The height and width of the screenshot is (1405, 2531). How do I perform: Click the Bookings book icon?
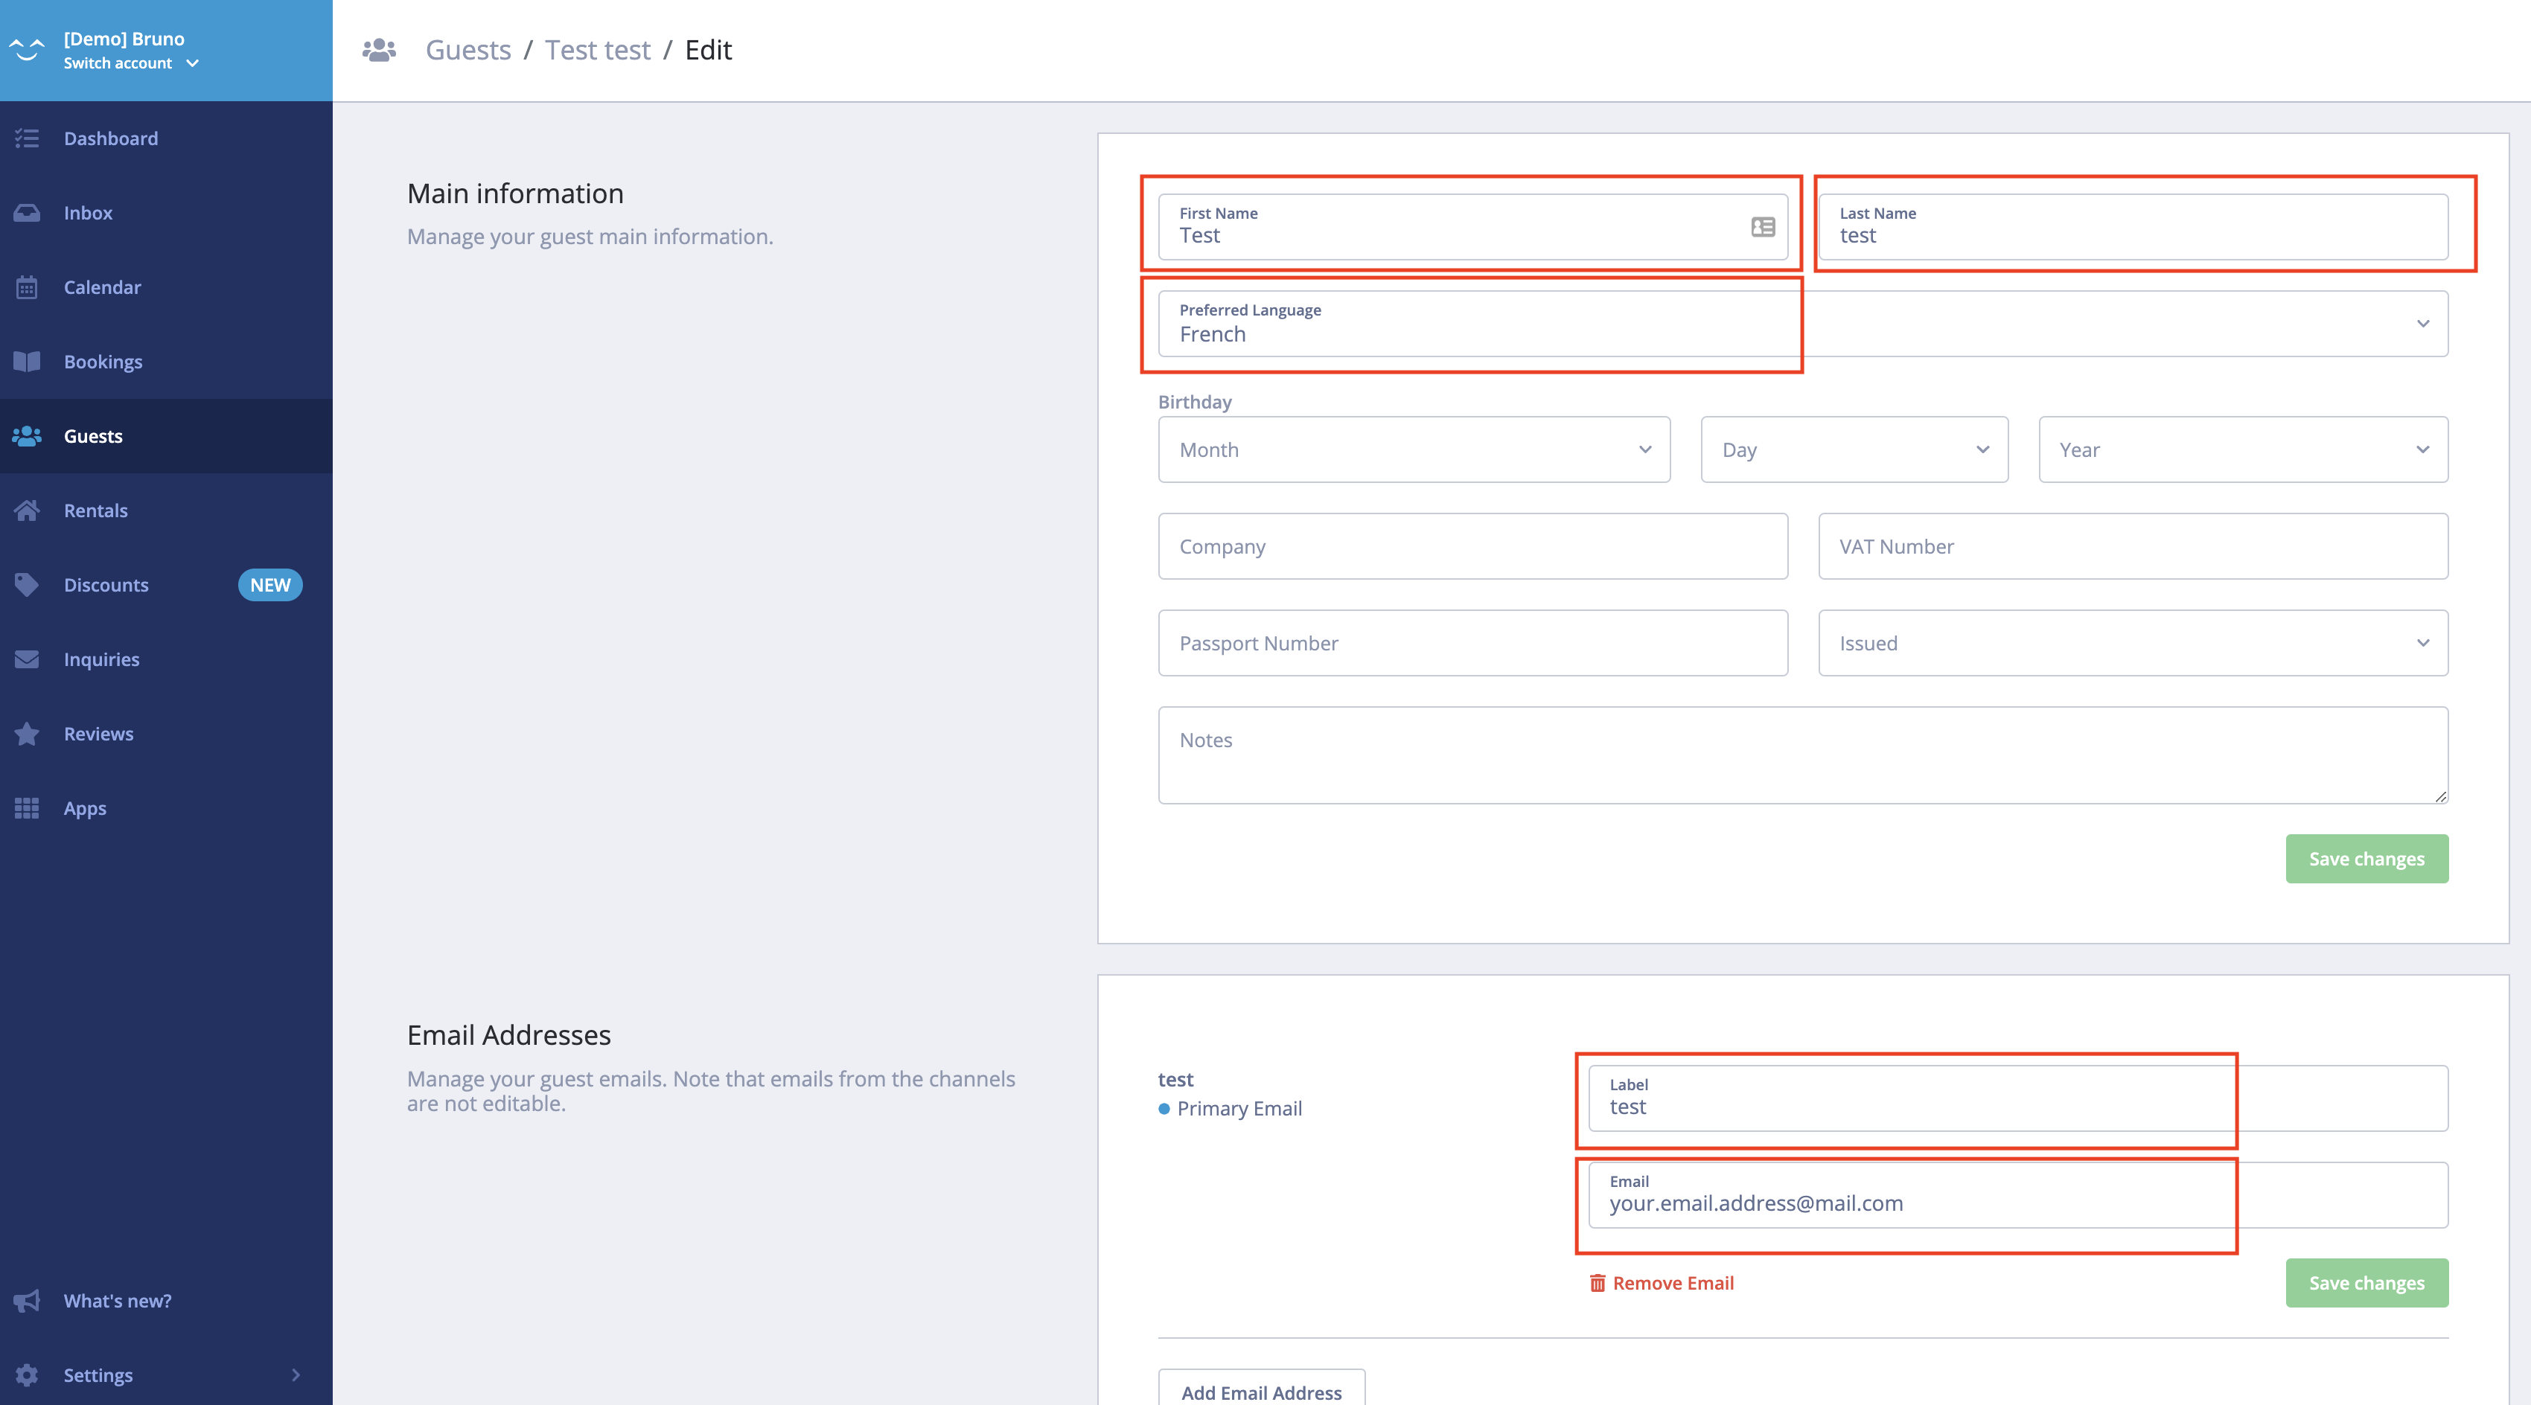(27, 362)
